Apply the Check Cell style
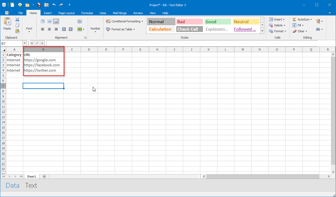 tap(190, 29)
